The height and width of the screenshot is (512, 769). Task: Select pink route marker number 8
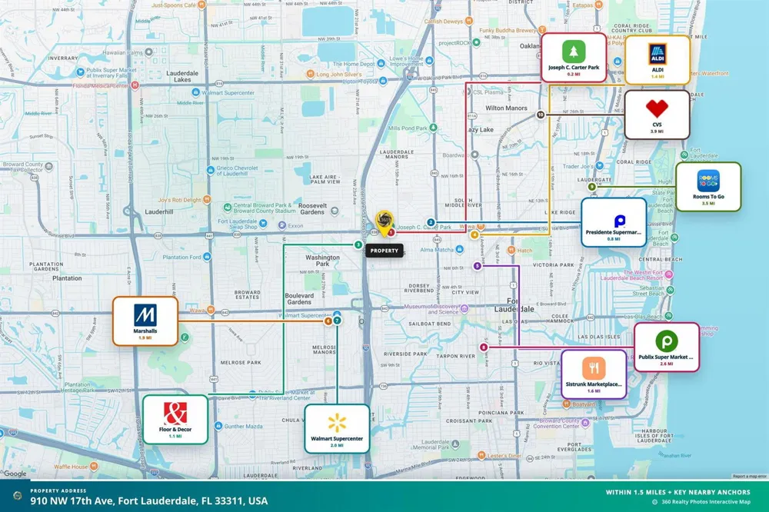click(484, 347)
